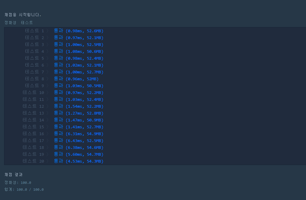
Task: Select the result '통과 (1.27ms, 52.8MB)'
Action: point(79,113)
